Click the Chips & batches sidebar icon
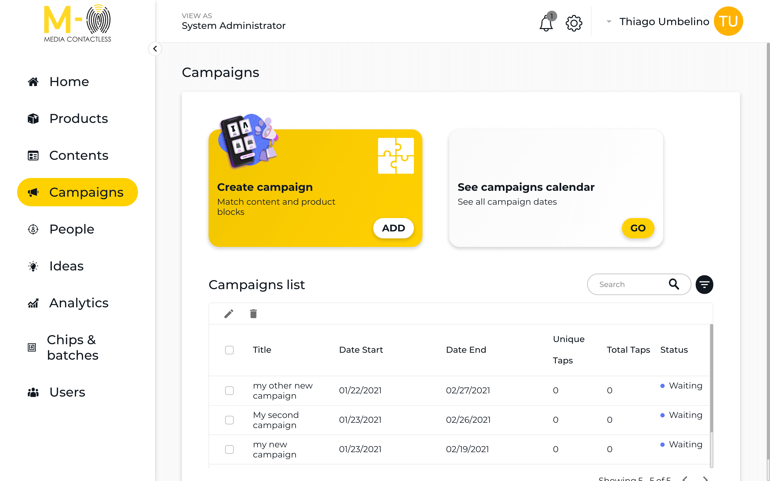770x481 pixels. (32, 347)
